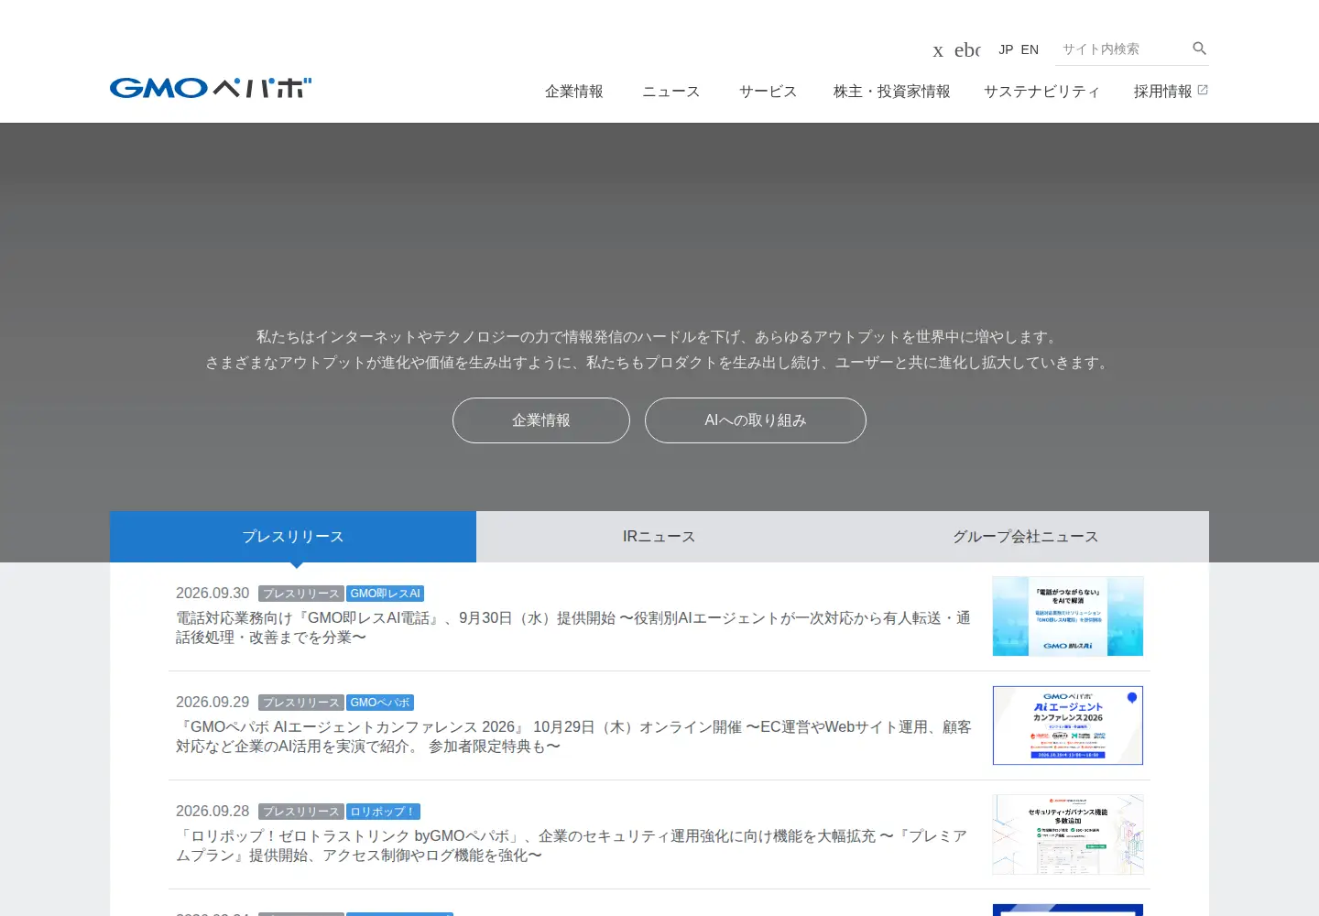Open the サステナビリティ menu

pyautogui.click(x=1041, y=92)
